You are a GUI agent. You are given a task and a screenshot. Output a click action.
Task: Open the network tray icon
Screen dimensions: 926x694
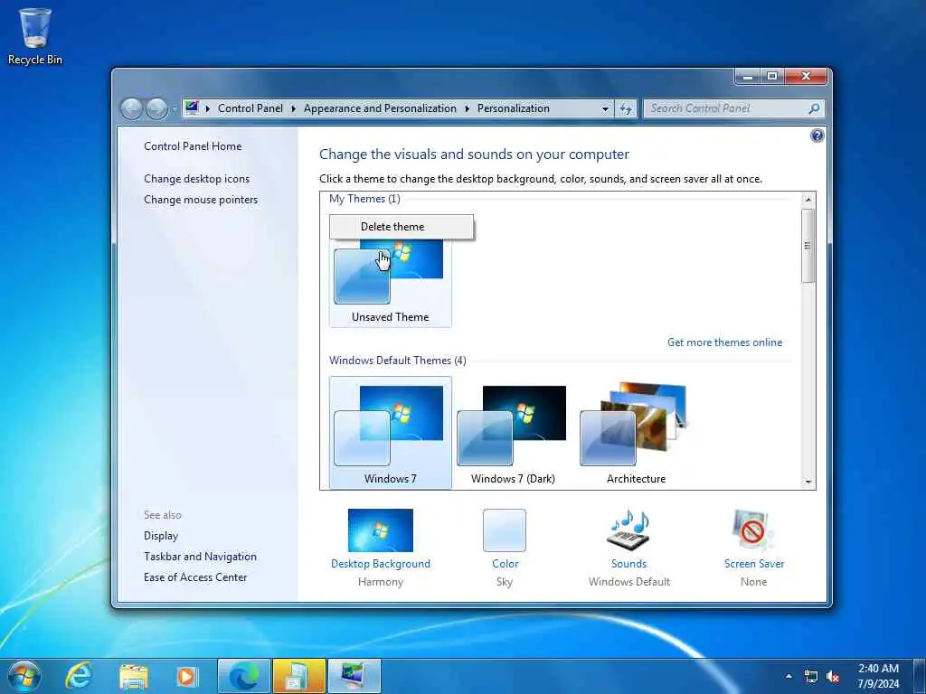click(811, 676)
